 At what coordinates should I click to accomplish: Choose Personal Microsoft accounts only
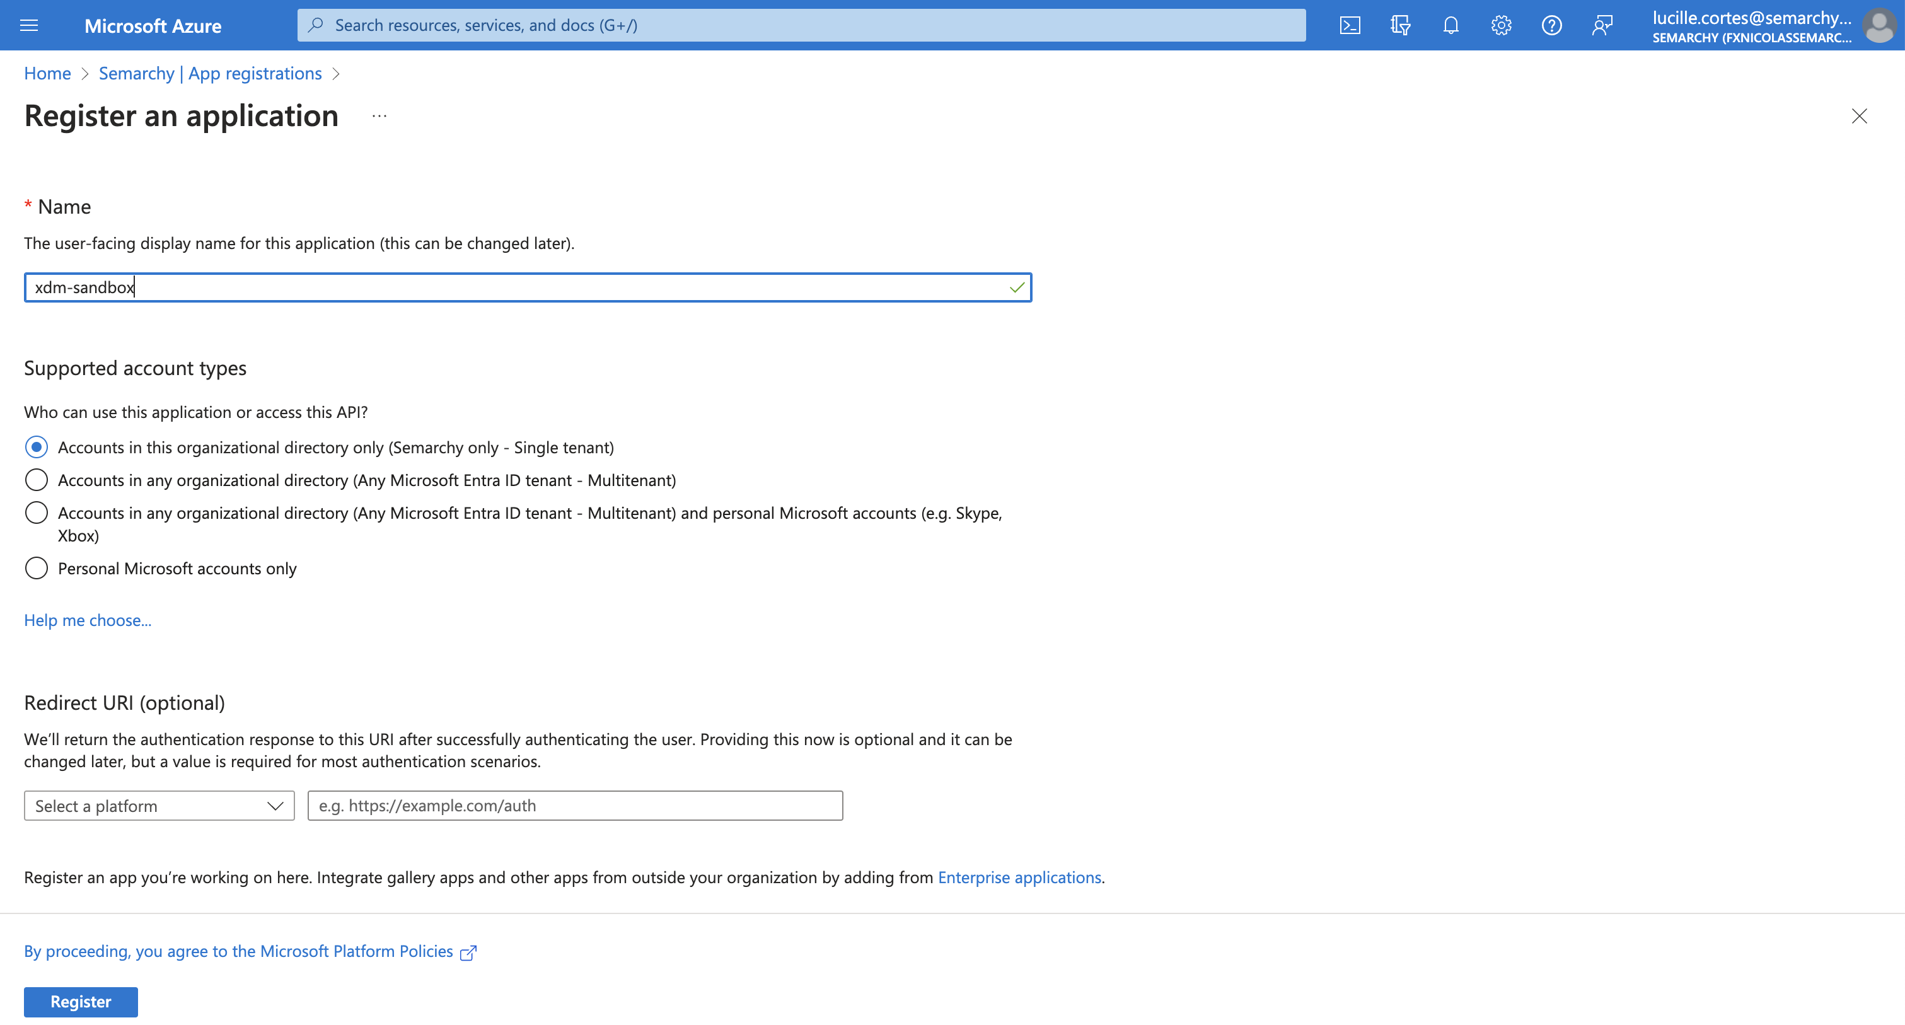[x=36, y=568]
